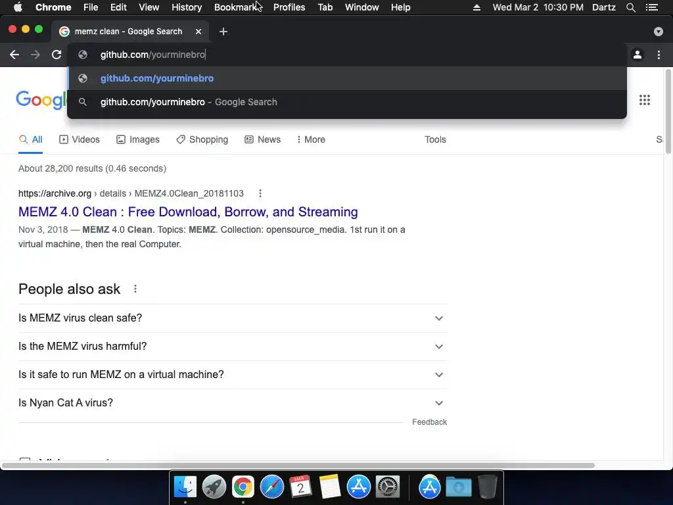Switch to News results tab
Screen dimensions: 673x505
pos(262,139)
